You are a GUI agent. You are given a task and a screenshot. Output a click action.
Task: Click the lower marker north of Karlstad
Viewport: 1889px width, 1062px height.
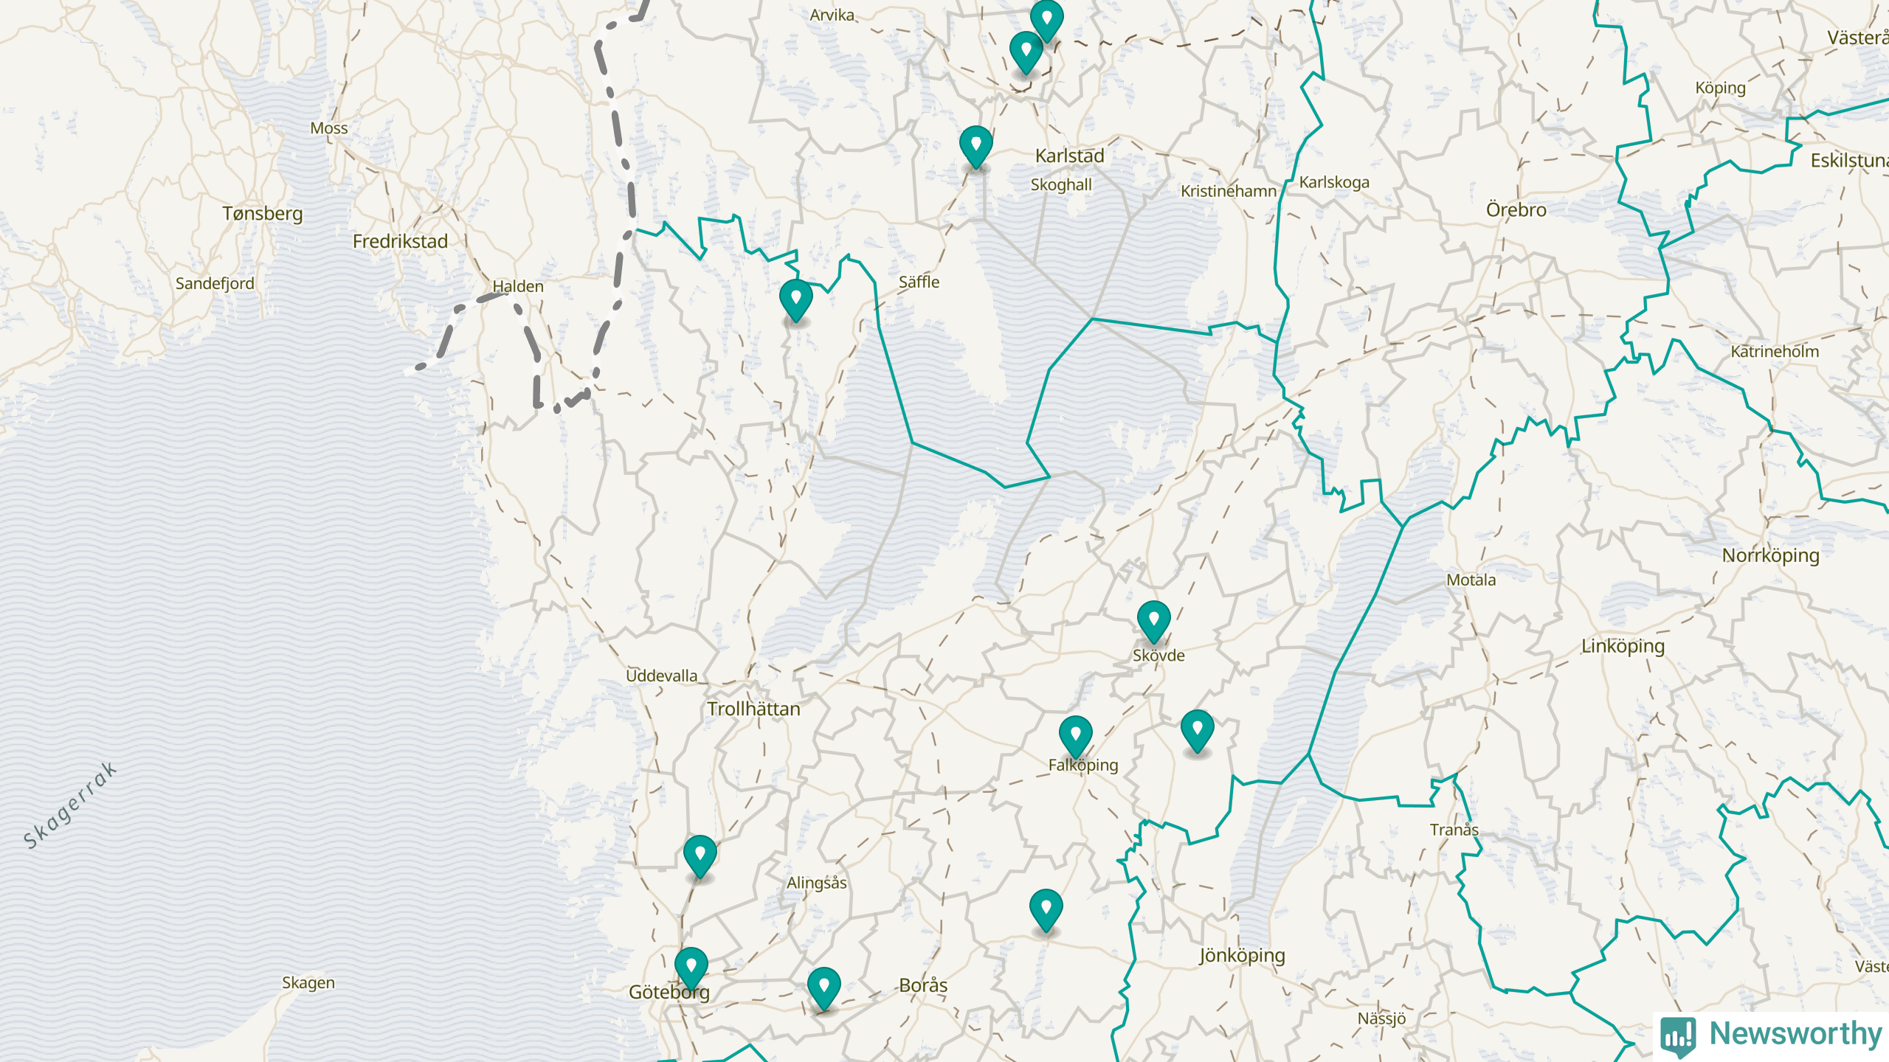pyautogui.click(x=1026, y=52)
